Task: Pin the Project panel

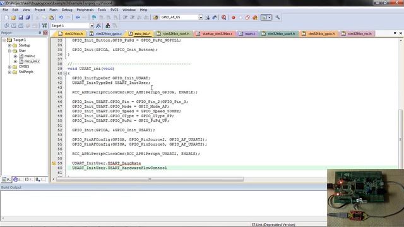Action: pos(40,33)
